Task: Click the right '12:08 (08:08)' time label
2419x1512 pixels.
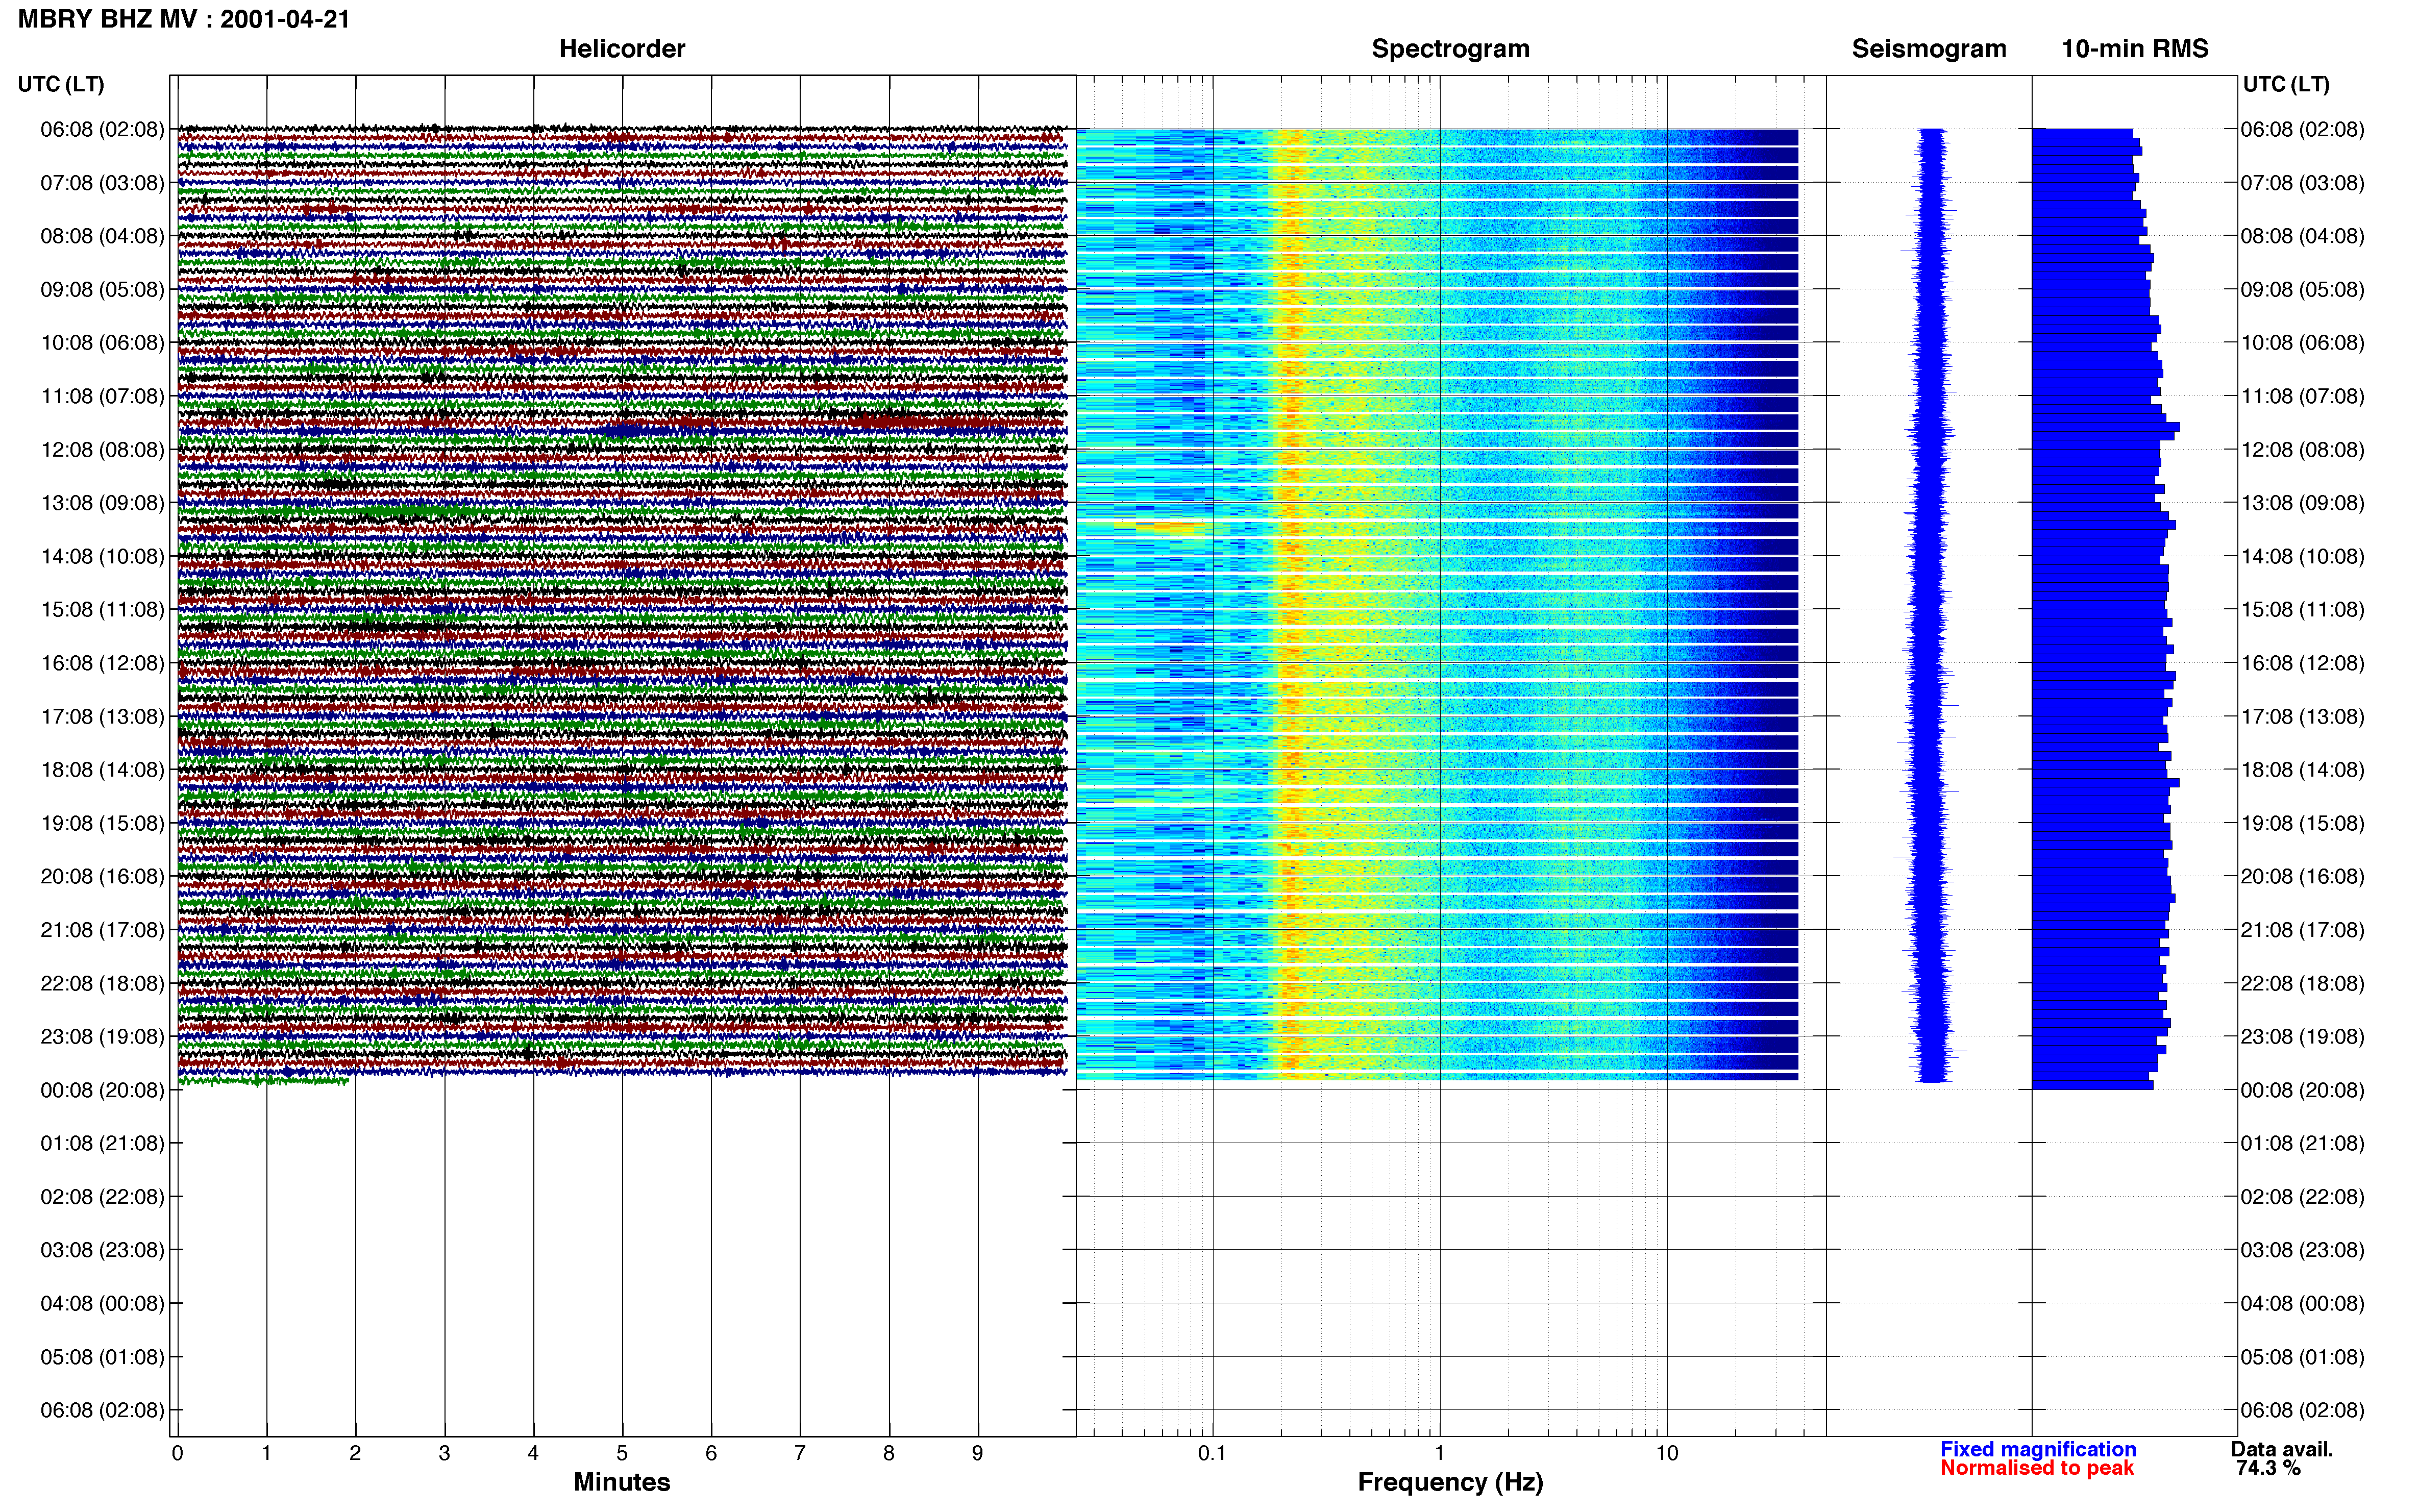Action: click(2302, 449)
